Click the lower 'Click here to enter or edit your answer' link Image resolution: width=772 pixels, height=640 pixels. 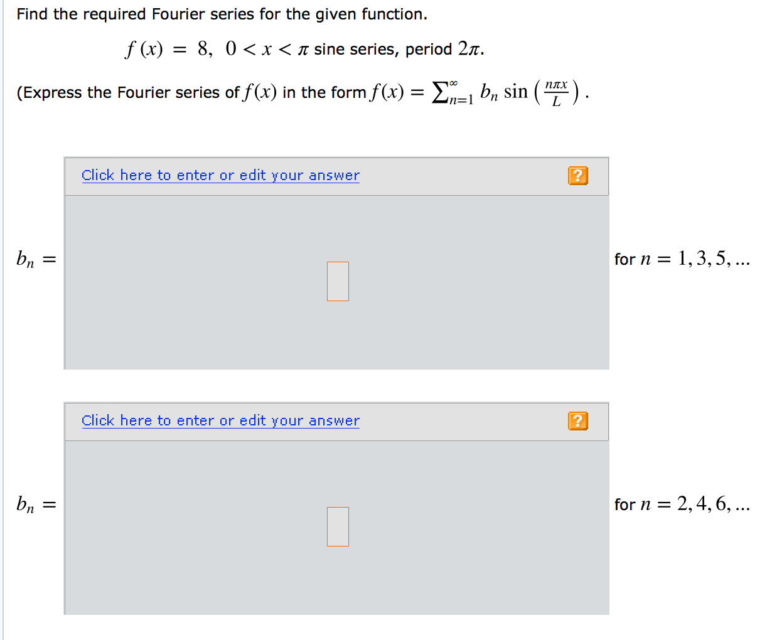220,420
